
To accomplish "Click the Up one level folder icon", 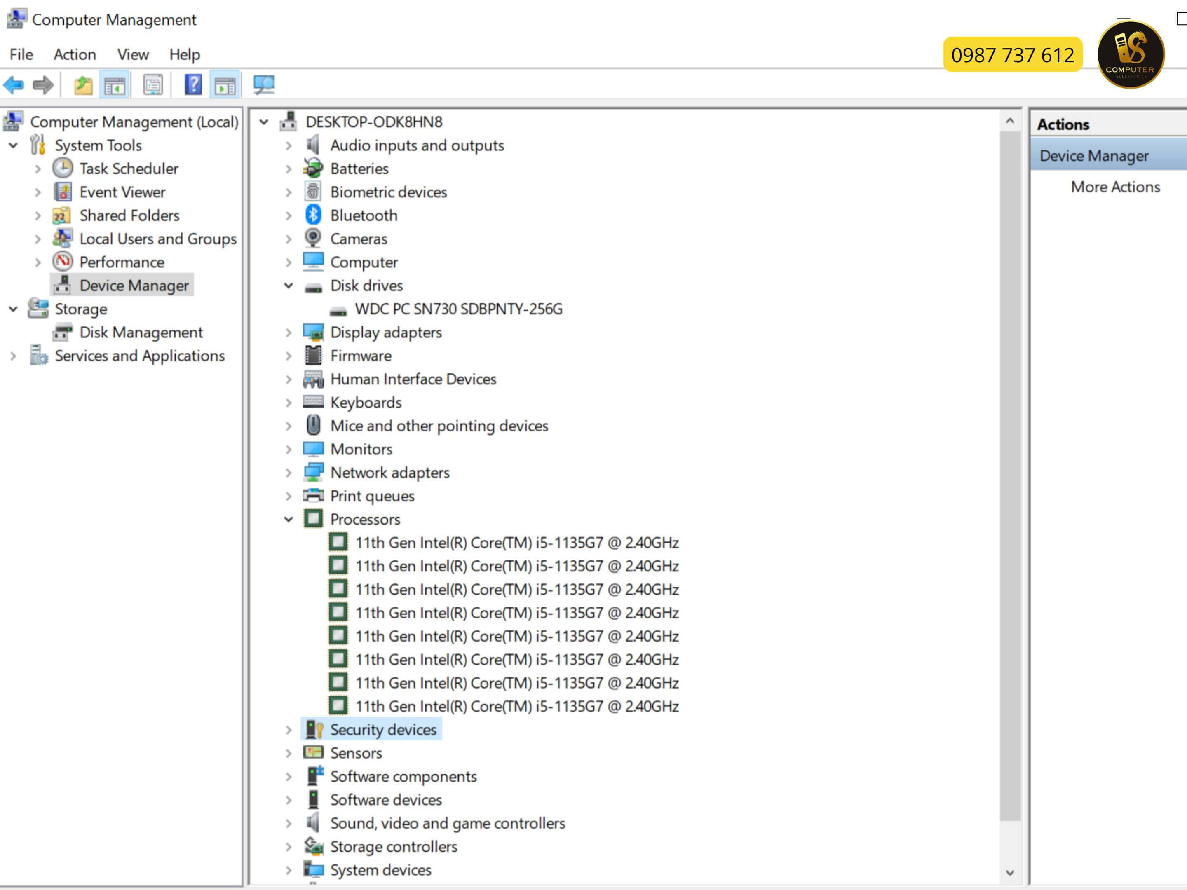I will (83, 85).
